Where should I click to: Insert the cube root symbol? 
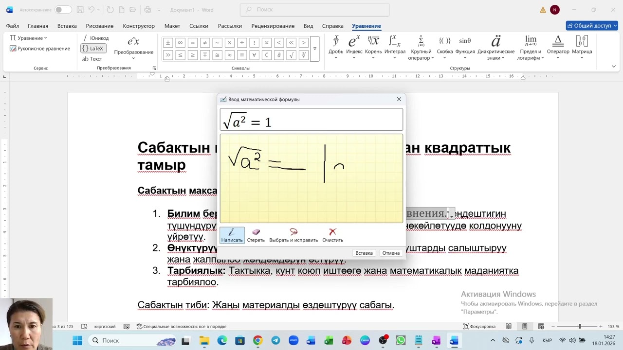[x=304, y=55]
